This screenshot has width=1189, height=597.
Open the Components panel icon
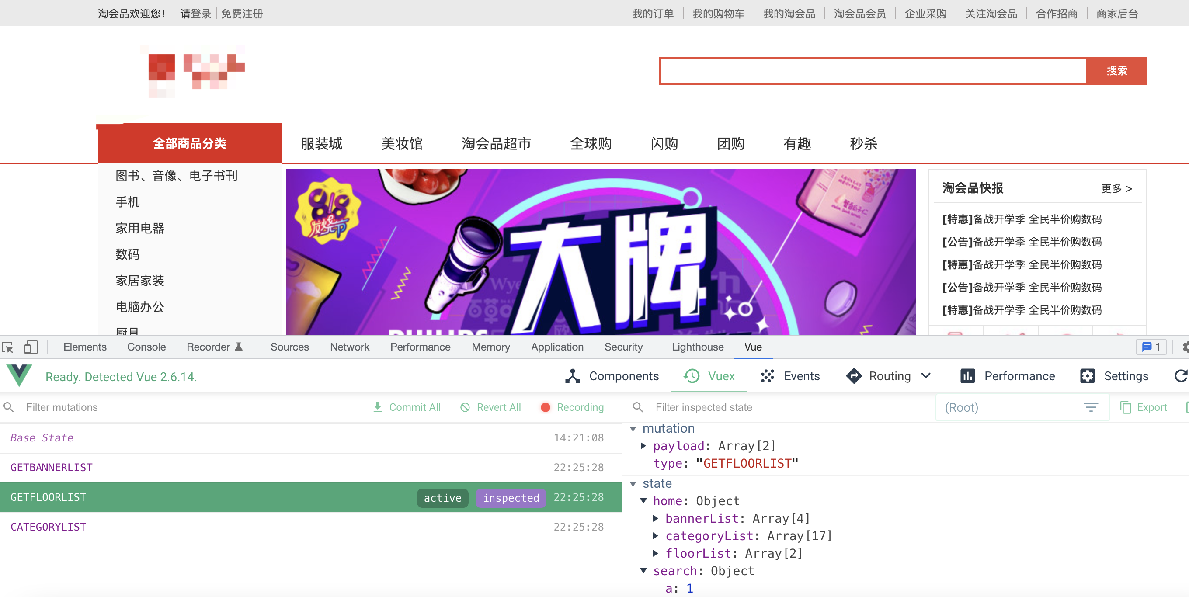click(572, 376)
